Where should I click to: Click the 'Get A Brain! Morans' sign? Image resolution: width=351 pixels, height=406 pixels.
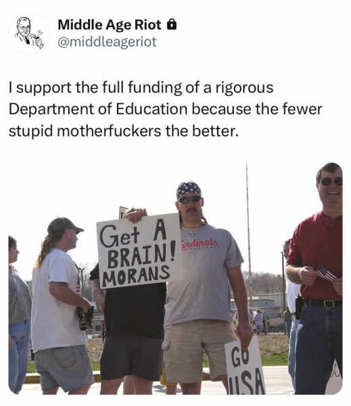coord(139,250)
